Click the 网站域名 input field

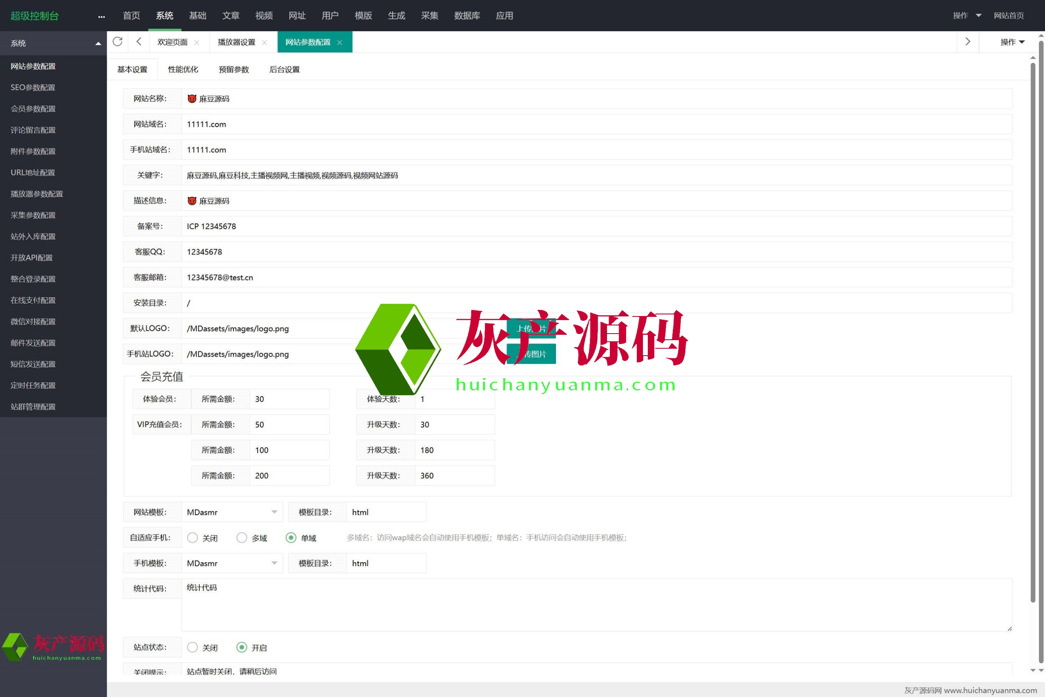[596, 124]
